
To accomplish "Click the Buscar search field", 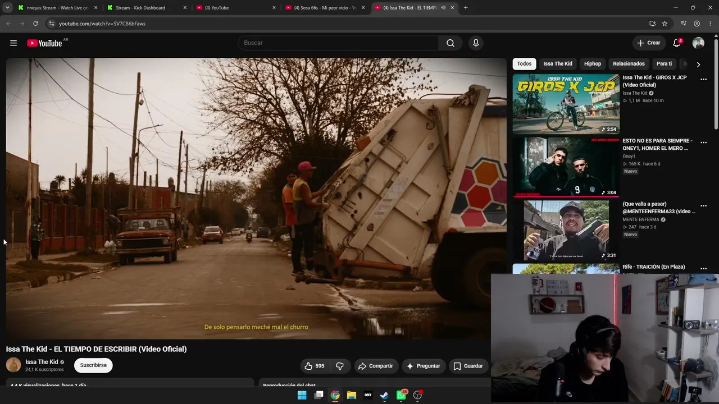I will (339, 43).
